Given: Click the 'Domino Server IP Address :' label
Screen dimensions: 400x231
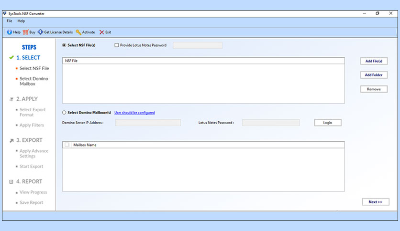Looking at the screenshot, I should coord(83,123).
